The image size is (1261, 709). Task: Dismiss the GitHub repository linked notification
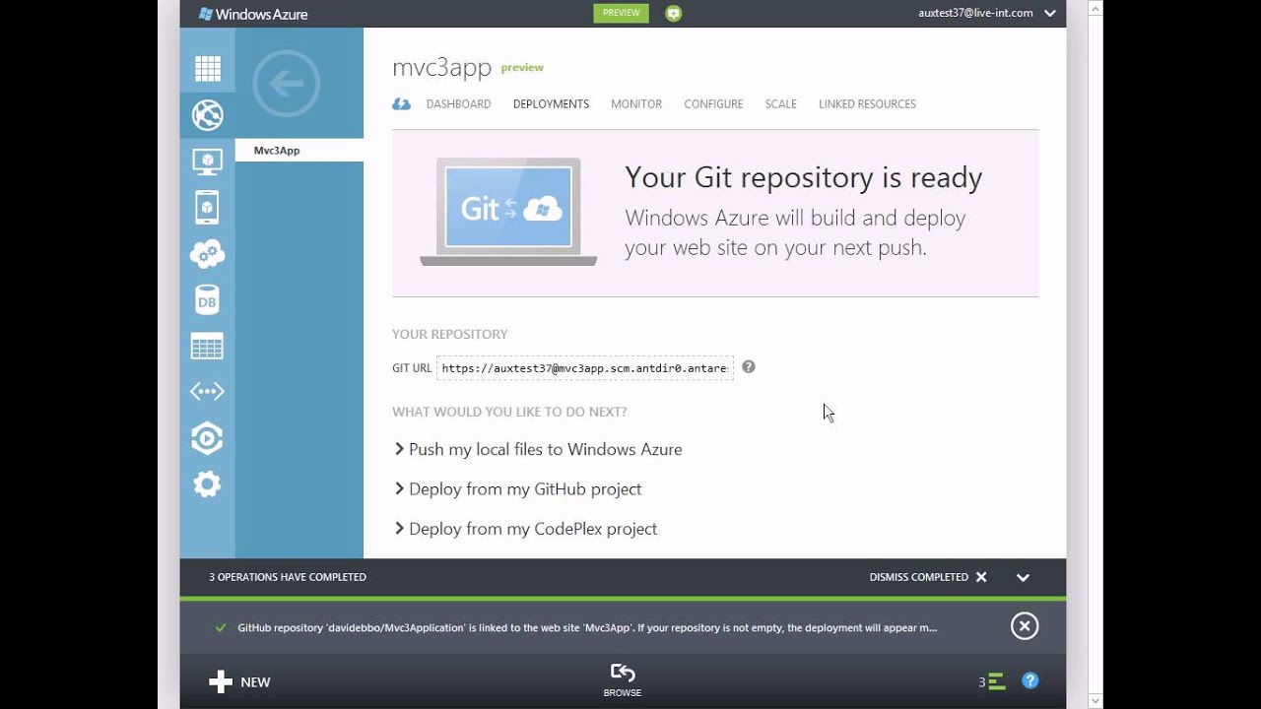coord(1025,626)
